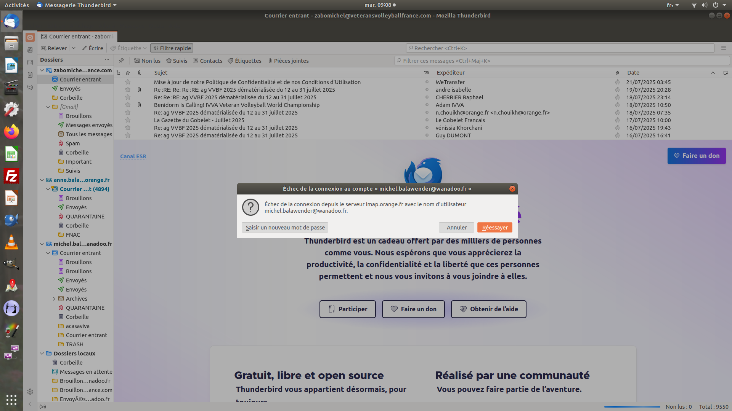Click the progress bar in the status bar
This screenshot has width=732, height=411.
pyautogui.click(x=632, y=407)
